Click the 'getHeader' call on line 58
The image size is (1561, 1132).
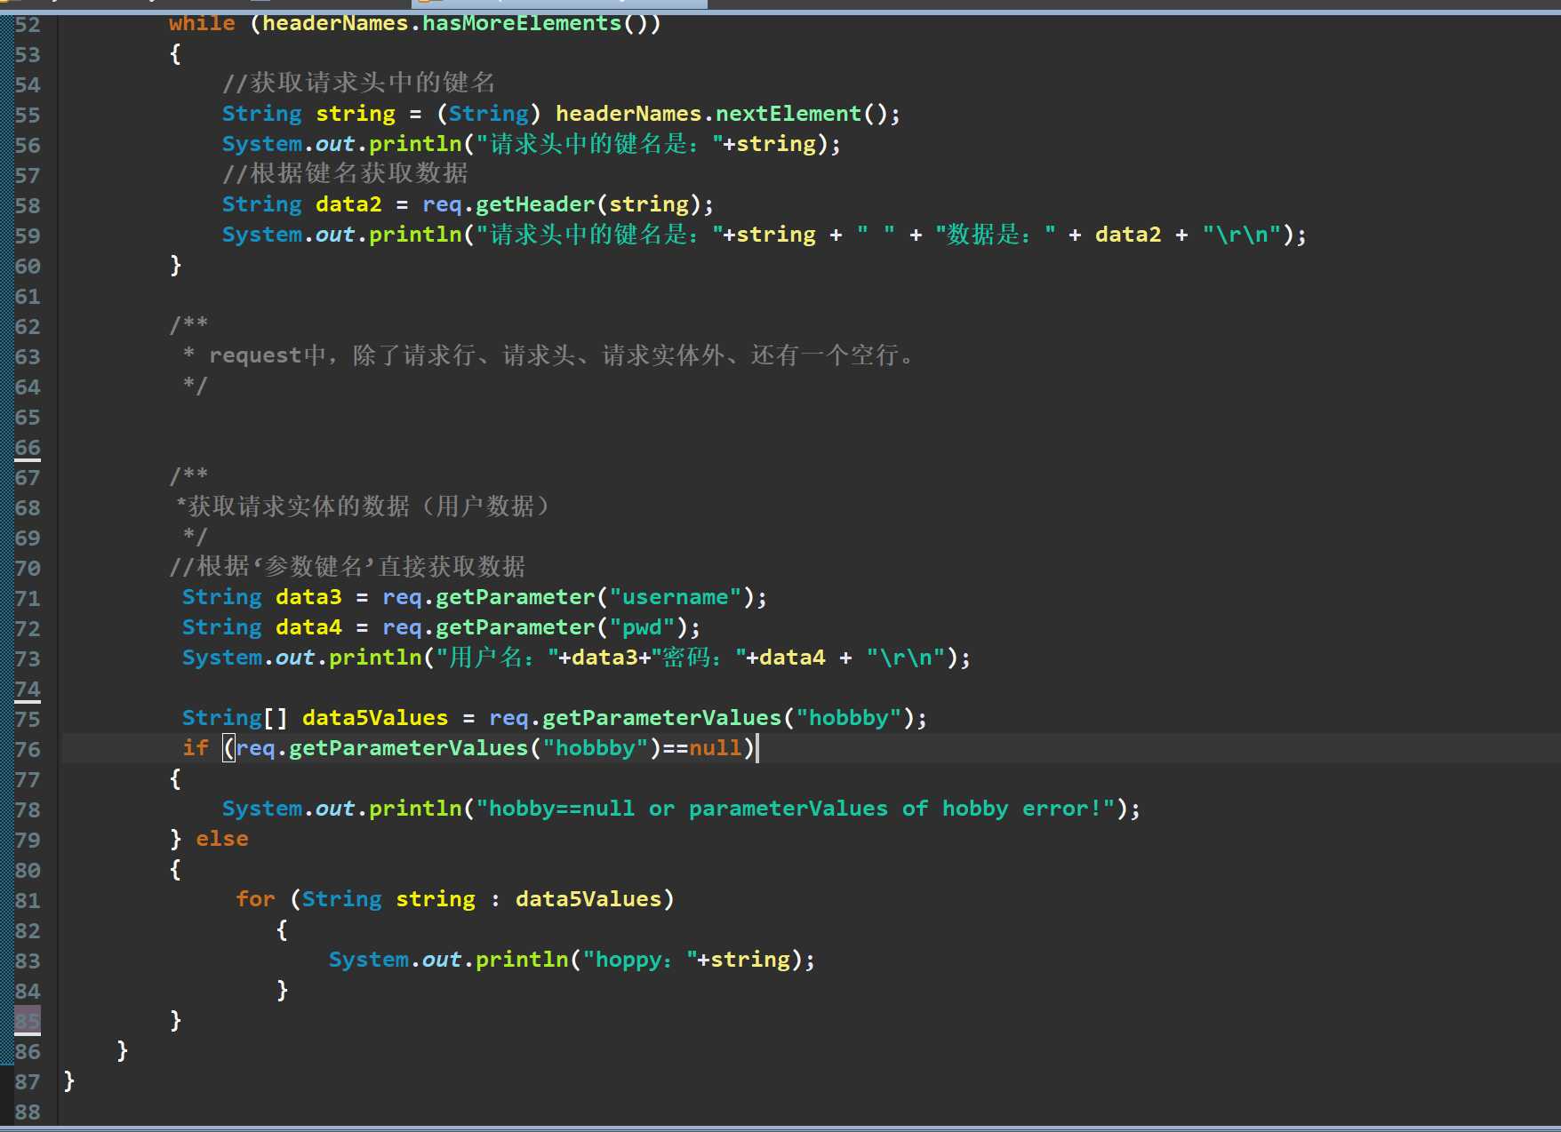tap(535, 204)
